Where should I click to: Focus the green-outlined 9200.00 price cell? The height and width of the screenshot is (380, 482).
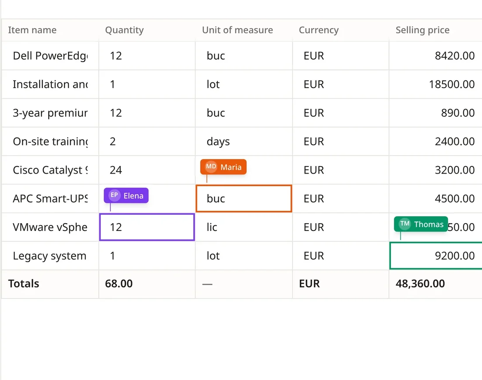[x=436, y=256]
